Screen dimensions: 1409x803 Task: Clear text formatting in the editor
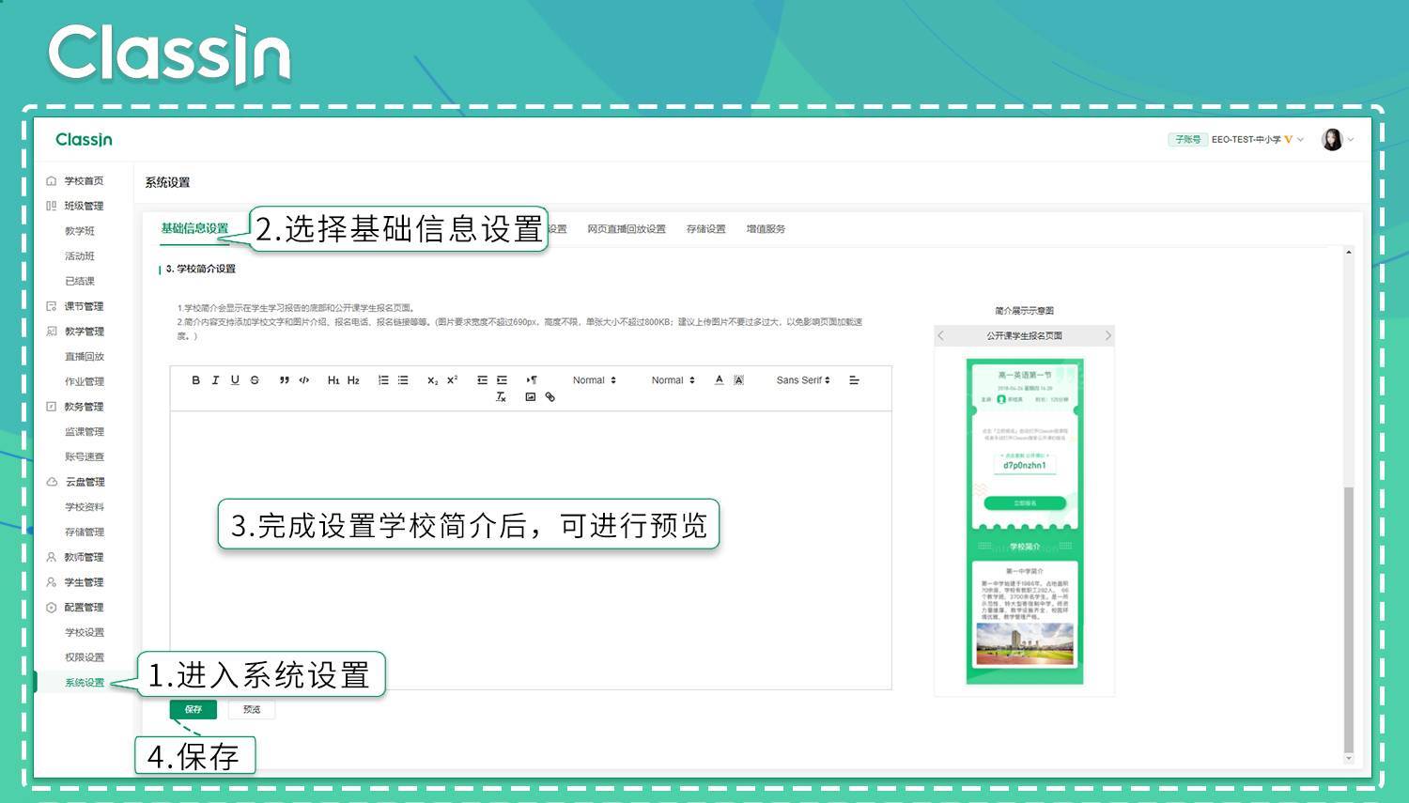[x=502, y=397]
